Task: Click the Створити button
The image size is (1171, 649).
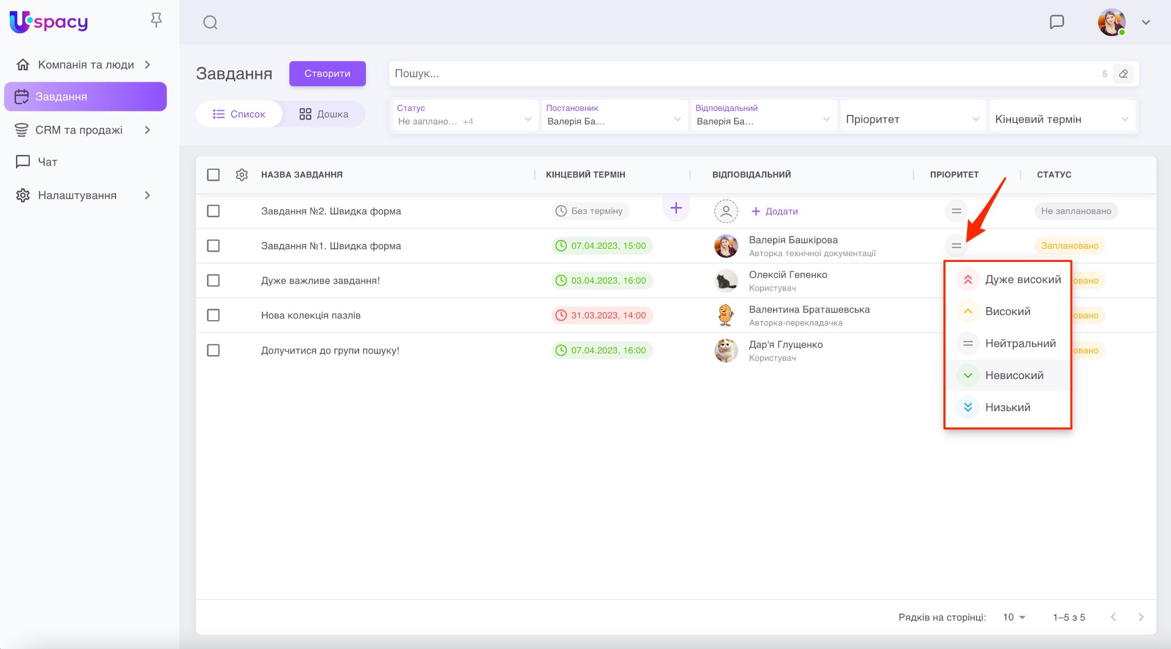Action: (327, 74)
